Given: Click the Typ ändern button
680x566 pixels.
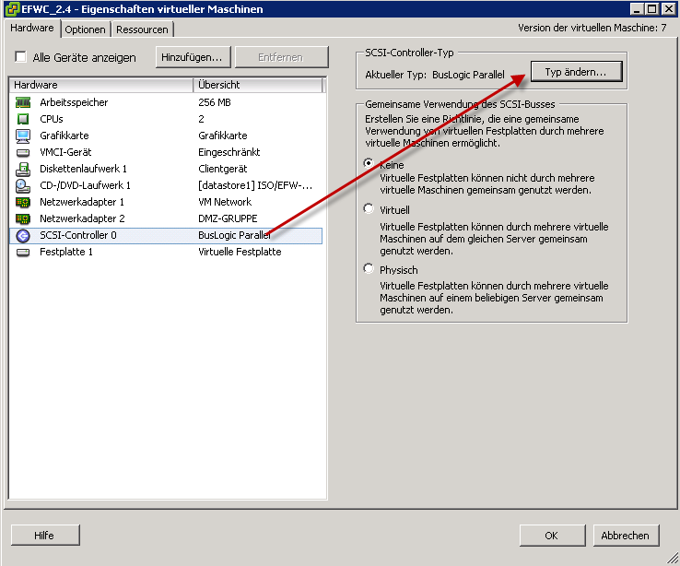Looking at the screenshot, I should (x=576, y=72).
